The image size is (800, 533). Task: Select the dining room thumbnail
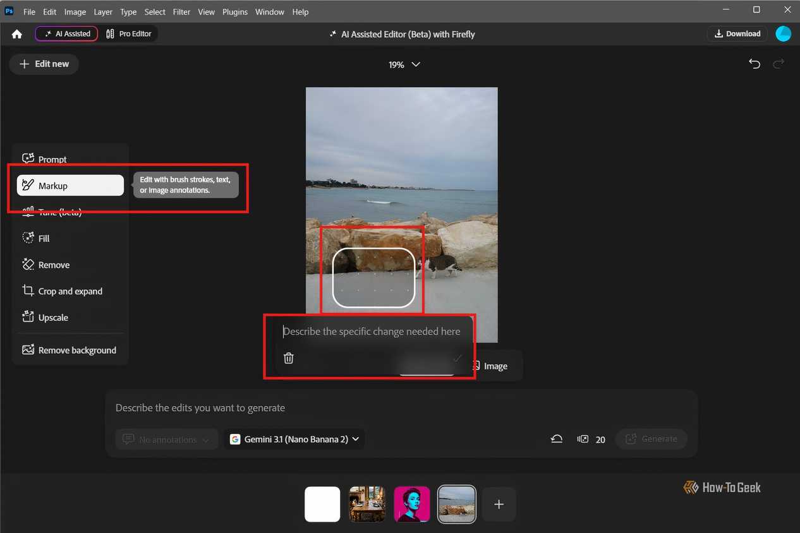point(367,504)
